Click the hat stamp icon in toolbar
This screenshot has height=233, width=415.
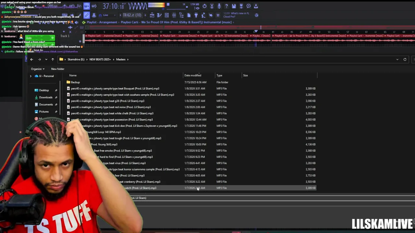tap(94, 15)
